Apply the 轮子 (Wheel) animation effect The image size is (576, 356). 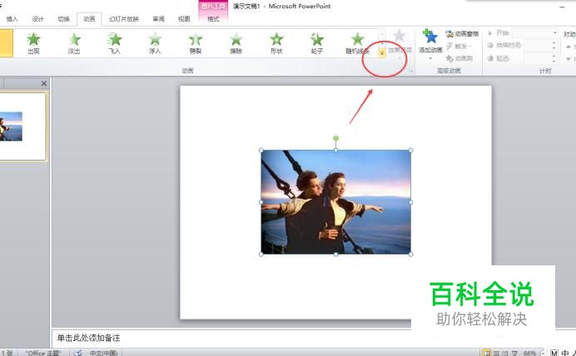316,43
